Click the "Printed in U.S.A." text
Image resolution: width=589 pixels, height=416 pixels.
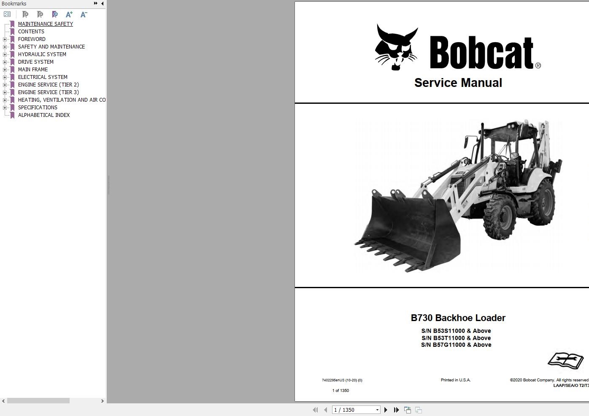pyautogui.click(x=456, y=380)
